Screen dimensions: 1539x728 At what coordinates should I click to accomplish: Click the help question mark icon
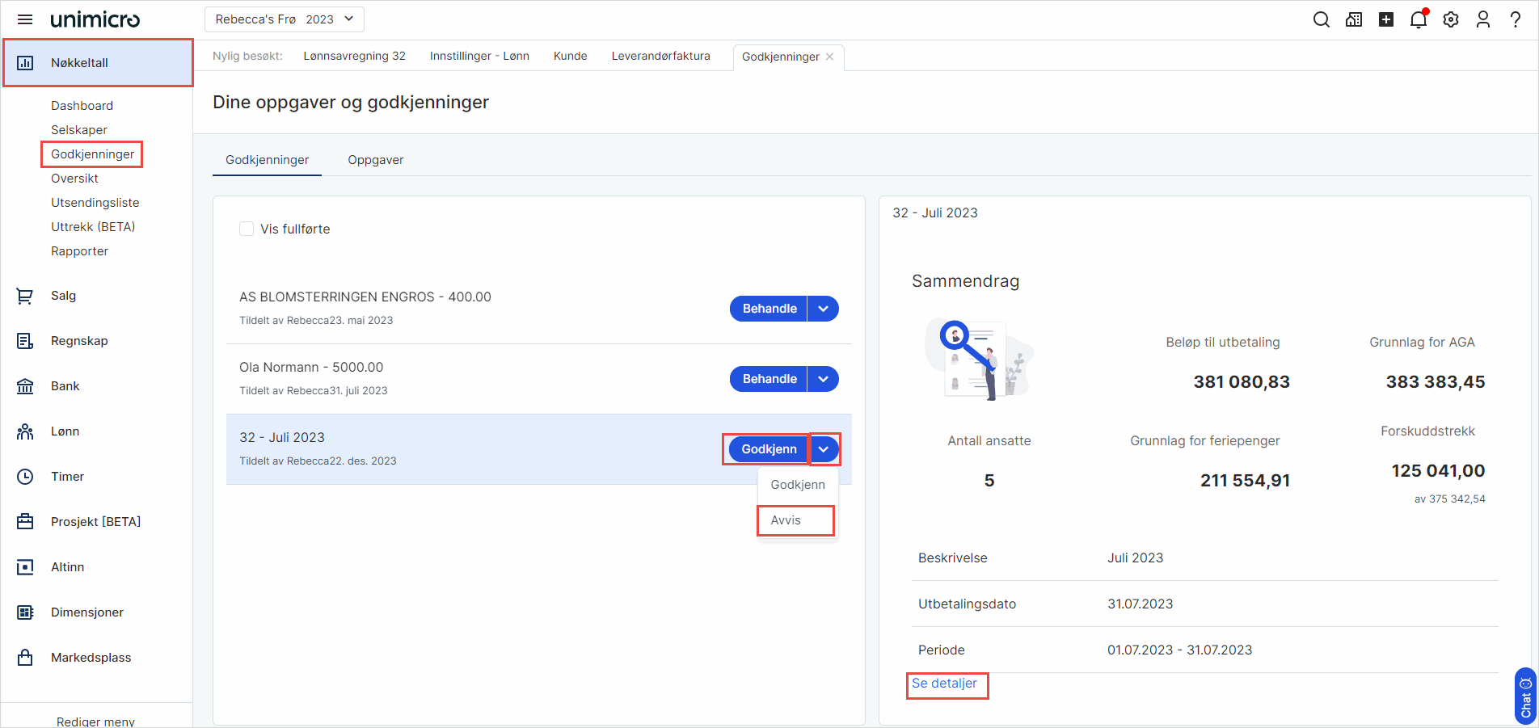pyautogui.click(x=1516, y=19)
